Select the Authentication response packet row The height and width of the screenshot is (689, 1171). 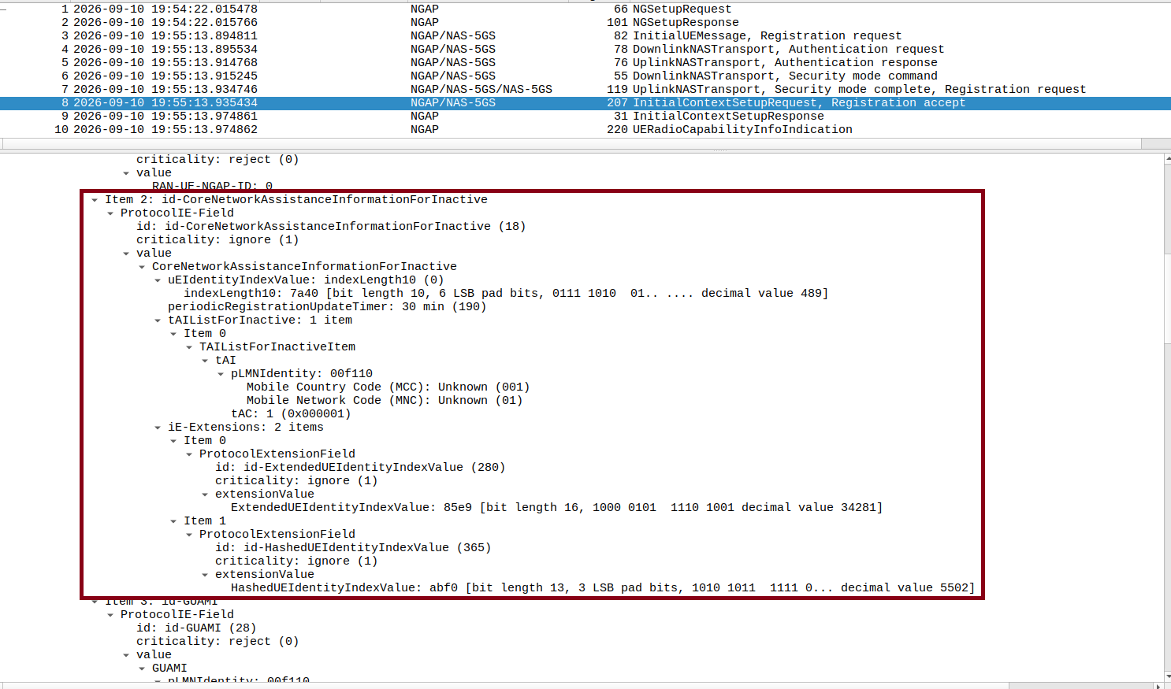(x=585, y=63)
